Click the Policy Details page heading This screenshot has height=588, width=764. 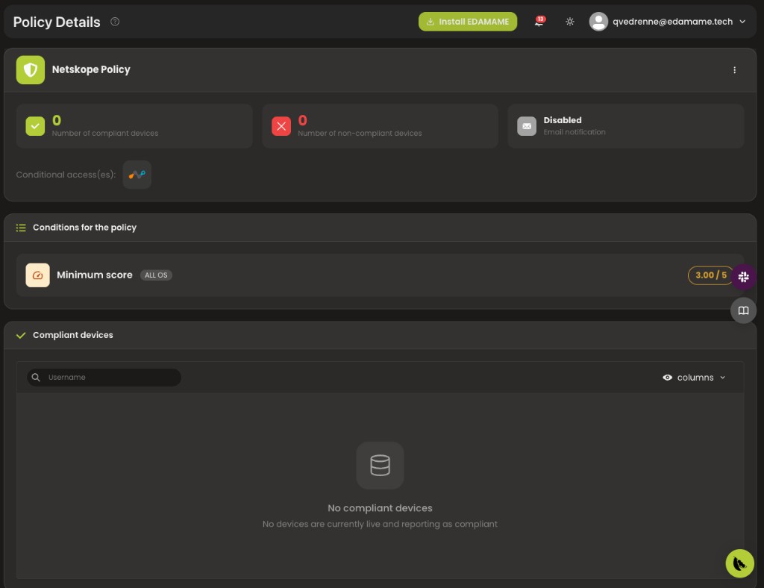coord(57,22)
